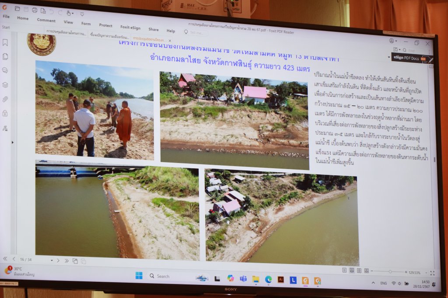Open the Bookmarks panel in sidebar
This screenshot has height=298, width=448.
(5, 42)
